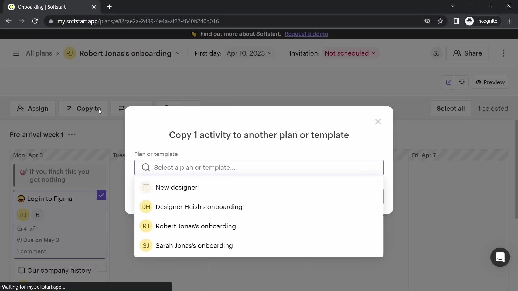Click the filter/settings icon next to Copy to

pyautogui.click(x=122, y=108)
